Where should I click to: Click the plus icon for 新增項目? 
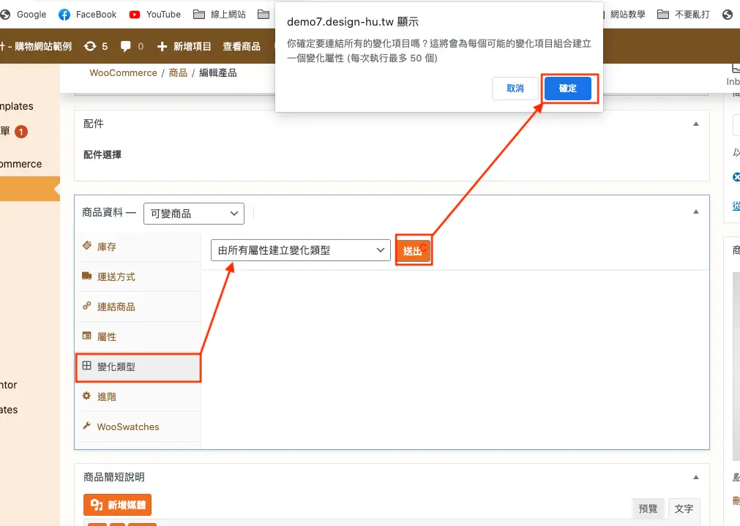(x=162, y=46)
